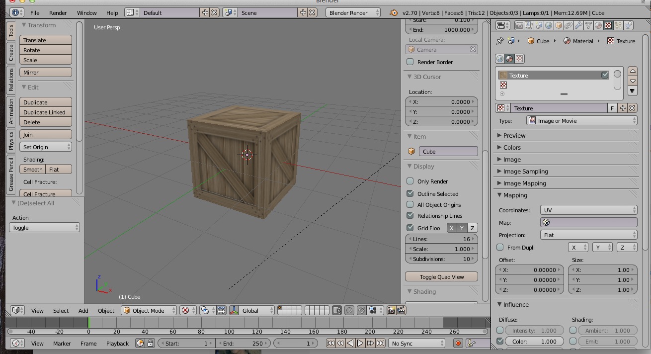Start automatic keyframe recording (red dot button)
This screenshot has height=354, width=651.
(458, 343)
